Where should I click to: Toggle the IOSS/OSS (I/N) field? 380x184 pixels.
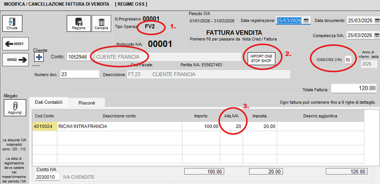click(x=348, y=60)
